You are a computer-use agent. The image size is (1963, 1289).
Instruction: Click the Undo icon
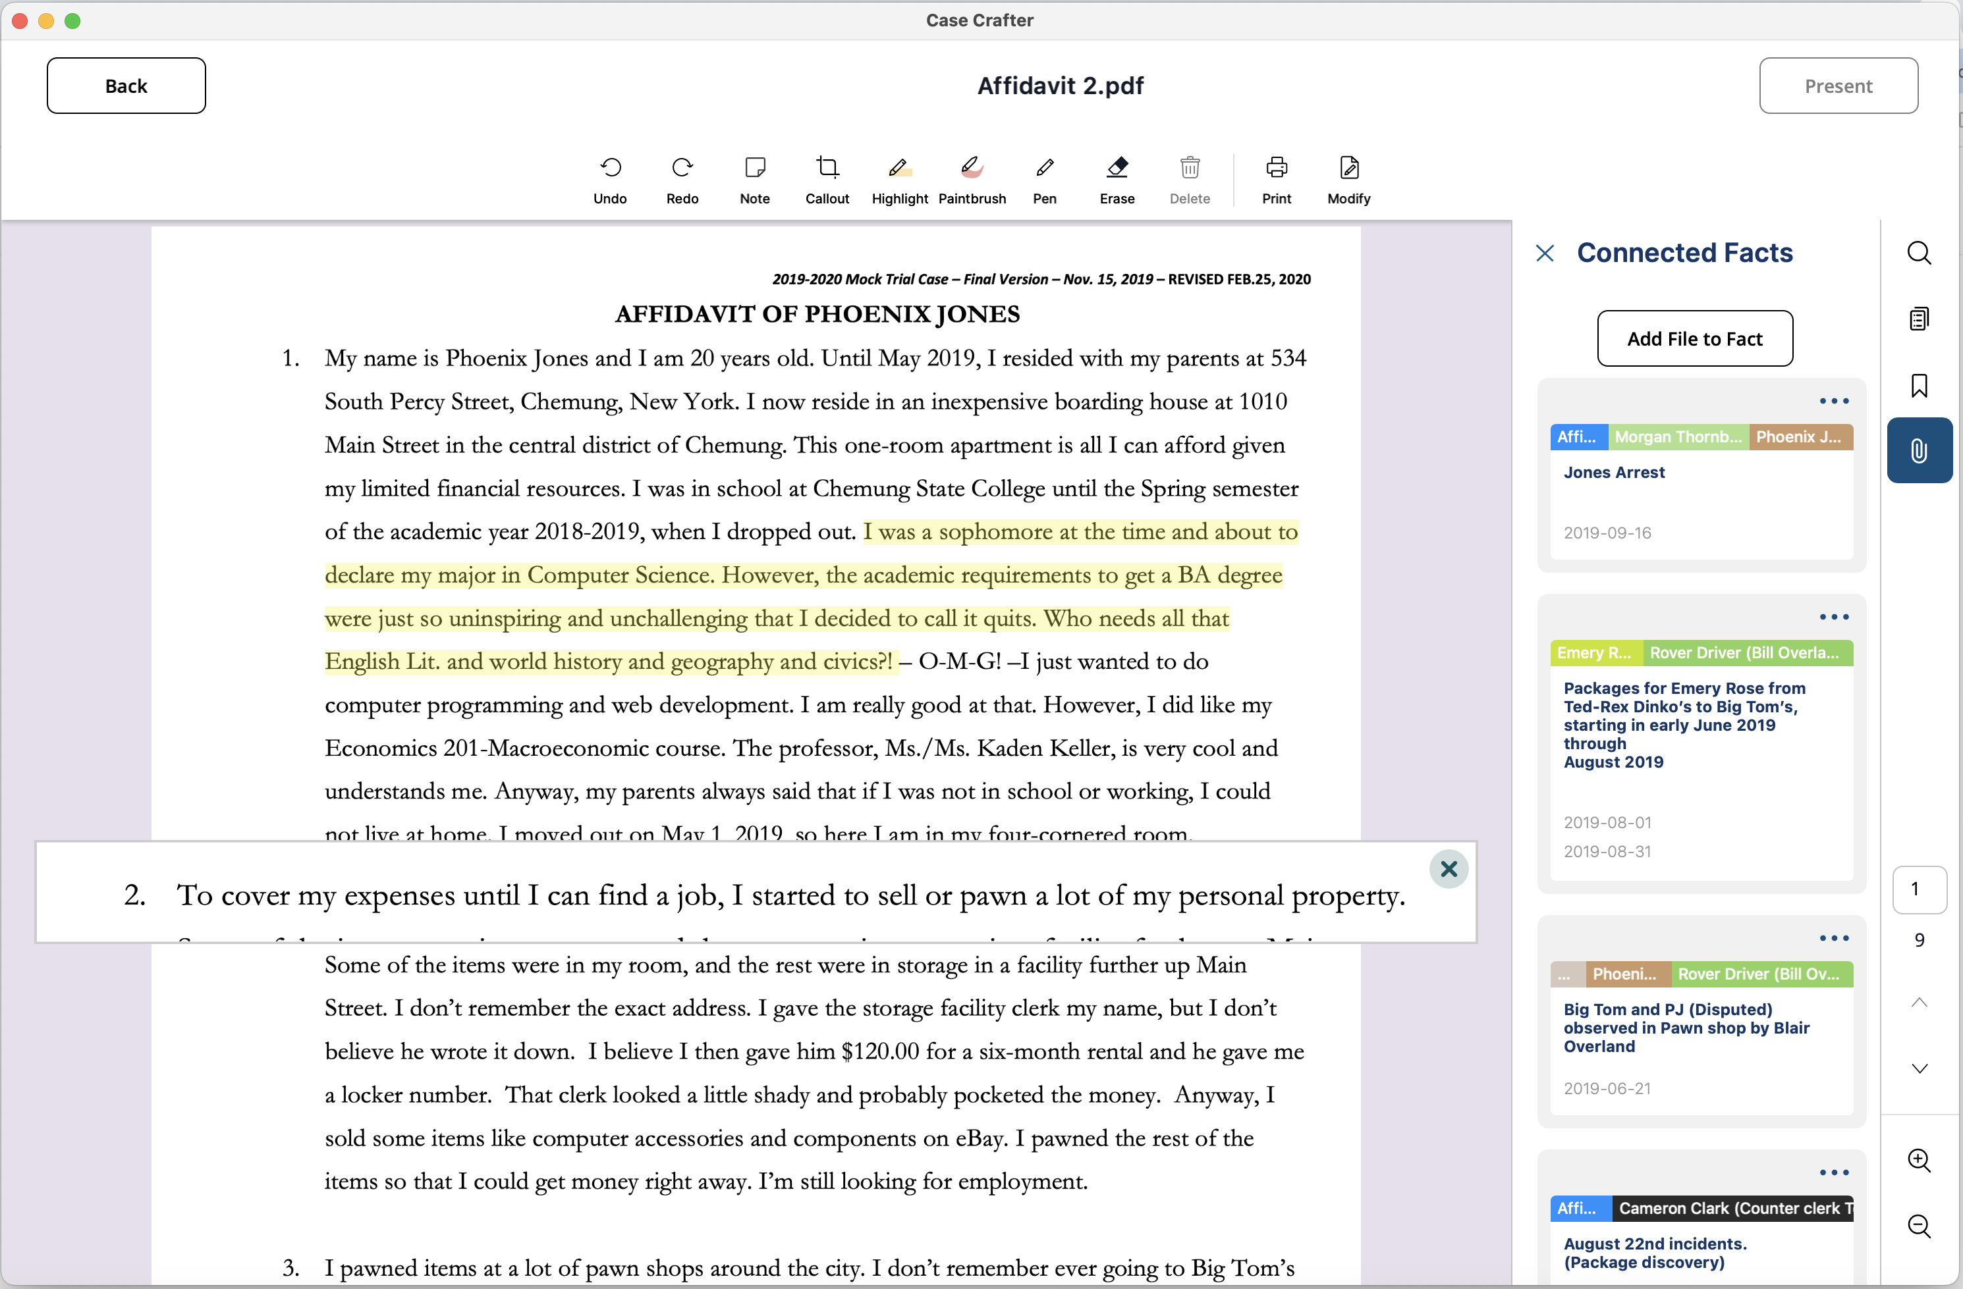pyautogui.click(x=611, y=180)
